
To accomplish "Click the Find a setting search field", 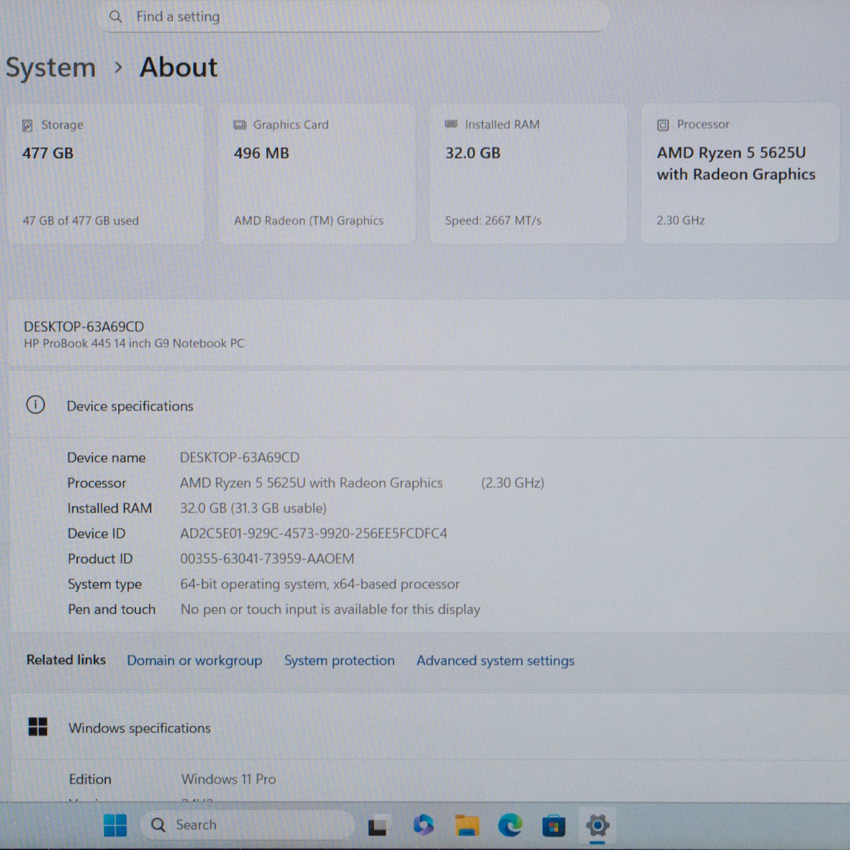I will (x=355, y=17).
